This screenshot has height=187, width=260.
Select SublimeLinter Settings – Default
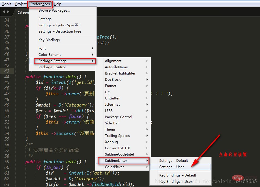(181, 161)
